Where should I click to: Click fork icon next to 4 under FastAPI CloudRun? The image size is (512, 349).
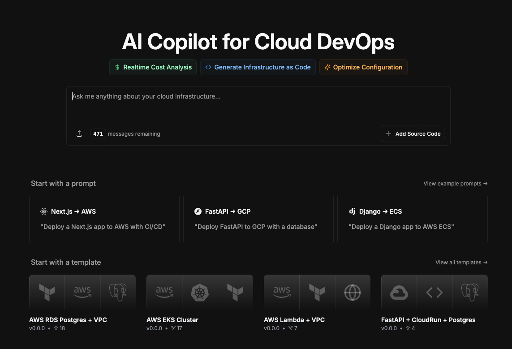[x=408, y=328]
